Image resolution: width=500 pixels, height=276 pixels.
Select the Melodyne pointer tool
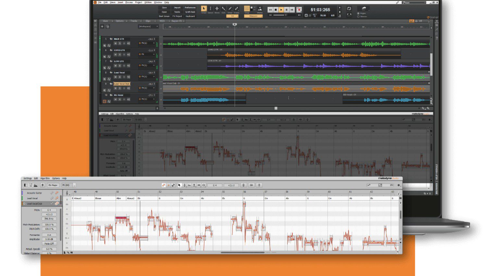coord(179,185)
